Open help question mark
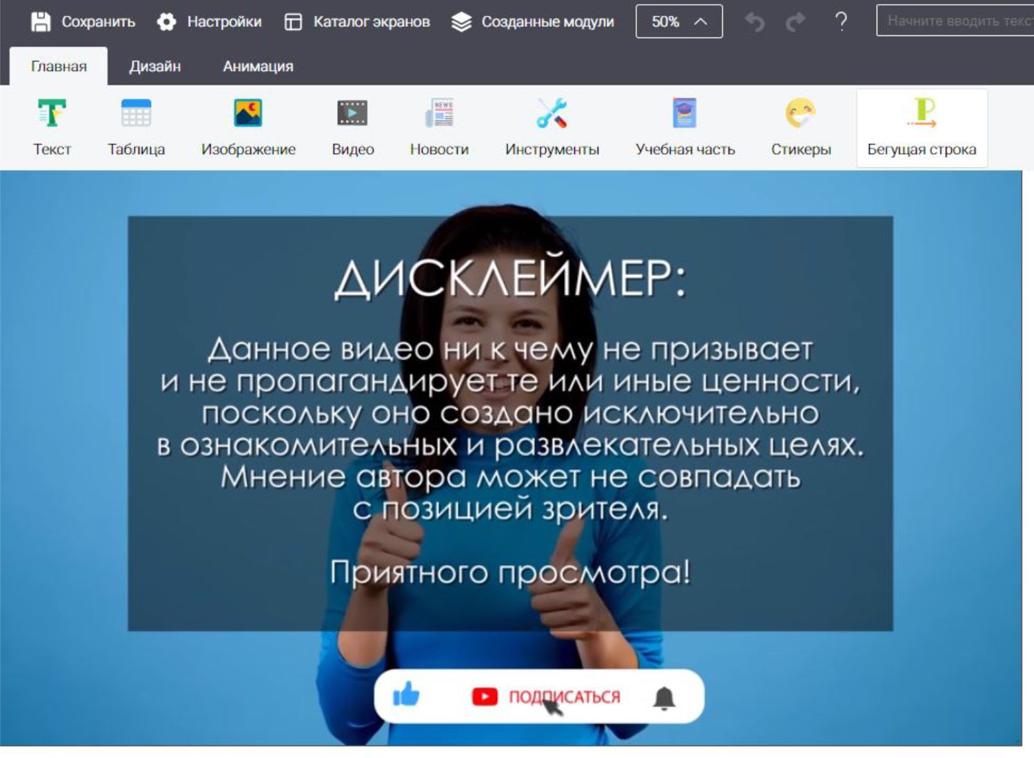 (x=841, y=21)
